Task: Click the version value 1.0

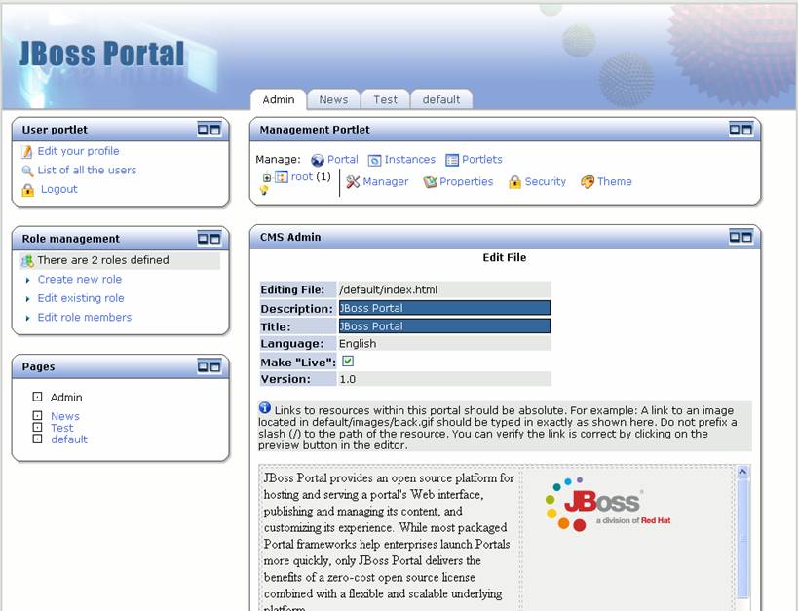Action: 348,379
